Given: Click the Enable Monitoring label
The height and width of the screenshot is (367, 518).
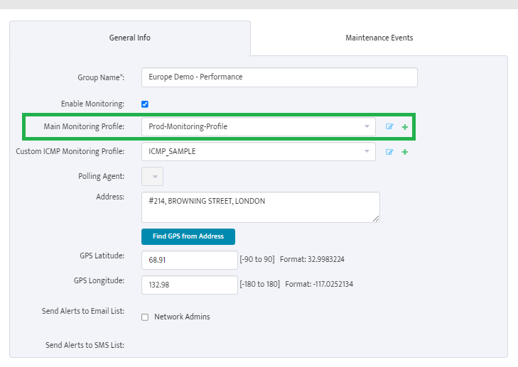Looking at the screenshot, I should coord(92,104).
